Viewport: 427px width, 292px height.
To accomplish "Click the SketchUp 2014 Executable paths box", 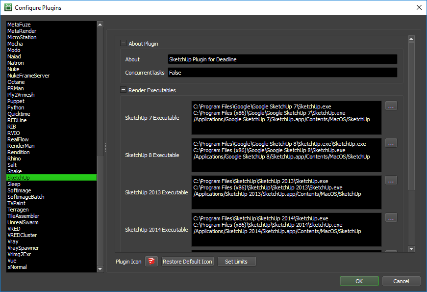I will (x=286, y=230).
